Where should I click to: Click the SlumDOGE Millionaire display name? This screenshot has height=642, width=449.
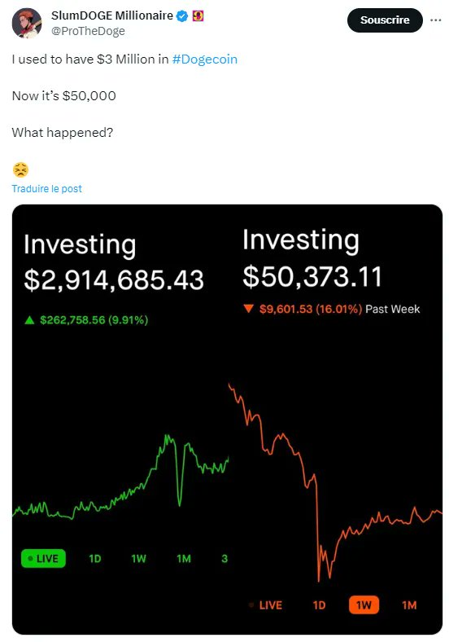coord(112,15)
